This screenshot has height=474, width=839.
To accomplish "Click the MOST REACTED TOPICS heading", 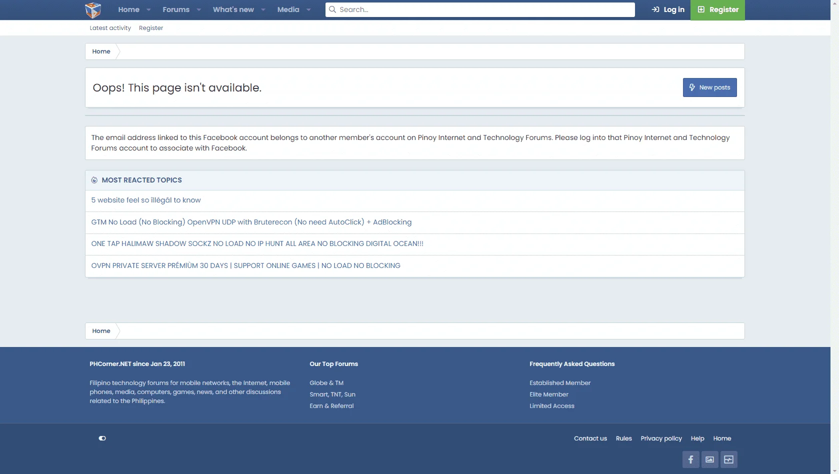I will [x=142, y=180].
